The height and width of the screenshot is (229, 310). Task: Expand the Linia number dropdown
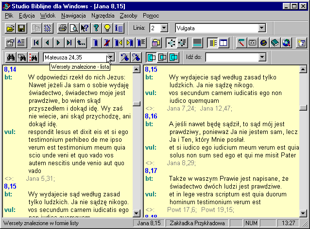click(x=164, y=28)
